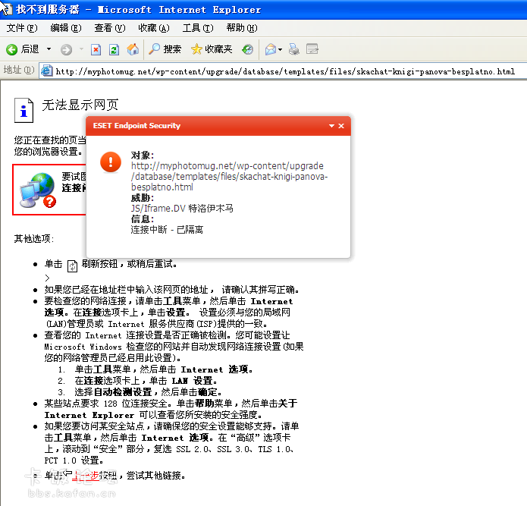The width and height of the screenshot is (527, 506).
Task: Click the Print icon in toolbar
Action: (294, 49)
